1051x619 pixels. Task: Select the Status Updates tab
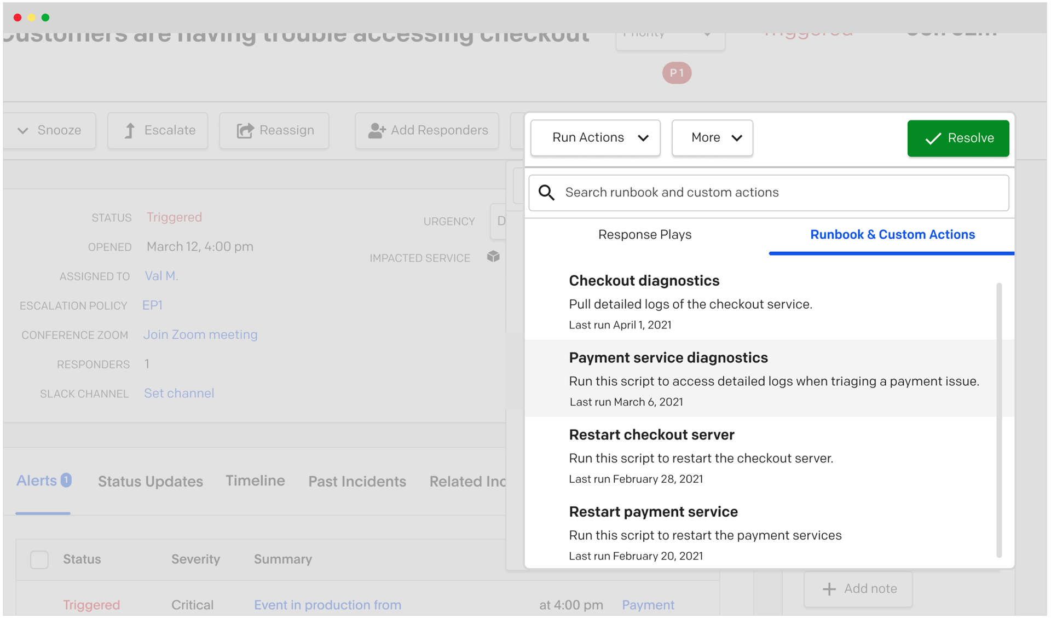click(x=150, y=482)
